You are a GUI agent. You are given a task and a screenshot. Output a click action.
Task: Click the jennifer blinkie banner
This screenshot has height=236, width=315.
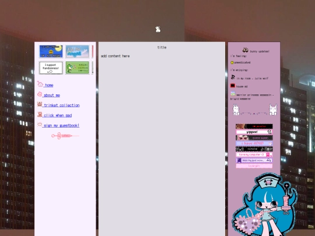click(254, 126)
